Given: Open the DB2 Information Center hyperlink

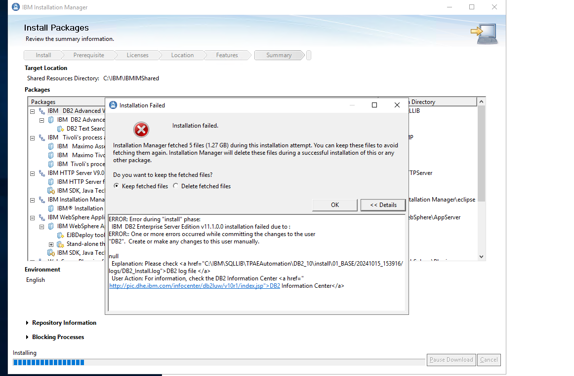Looking at the screenshot, I should point(195,286).
